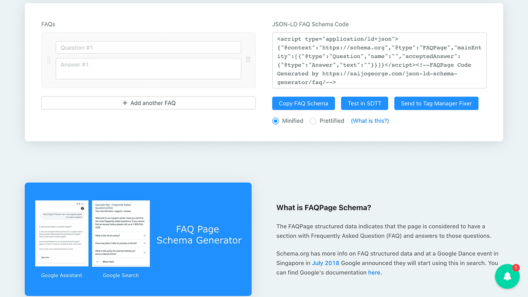Follow the 'July 2018' announcement link
The height and width of the screenshot is (297, 528).
pyautogui.click(x=325, y=263)
